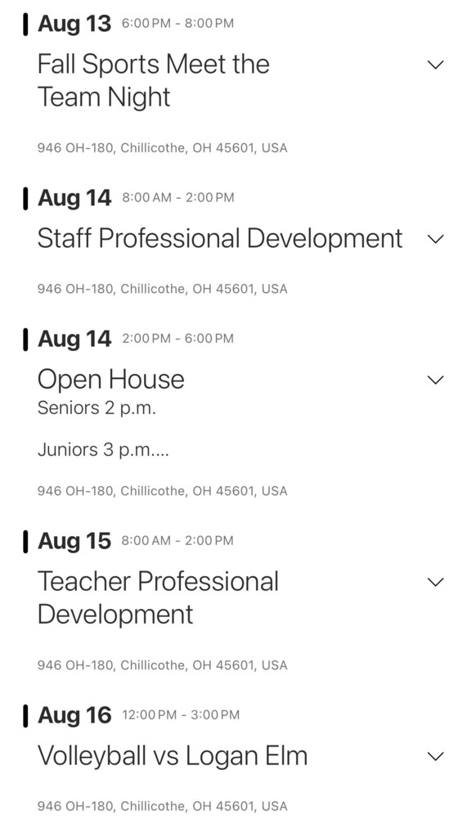Open the Staff Professional Development event title

[x=220, y=239]
